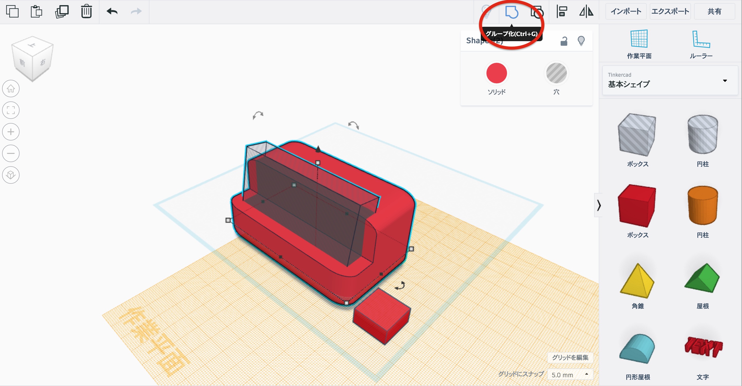
Task: Click the Mirror flip icon
Action: pyautogui.click(x=586, y=12)
